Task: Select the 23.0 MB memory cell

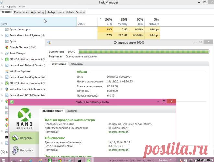Action: click(x=121, y=35)
